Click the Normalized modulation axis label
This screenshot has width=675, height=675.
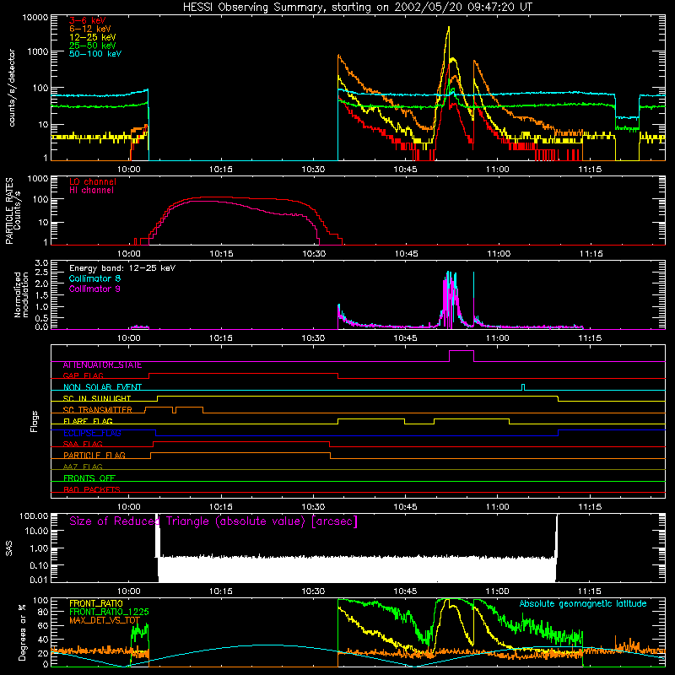click(x=21, y=294)
